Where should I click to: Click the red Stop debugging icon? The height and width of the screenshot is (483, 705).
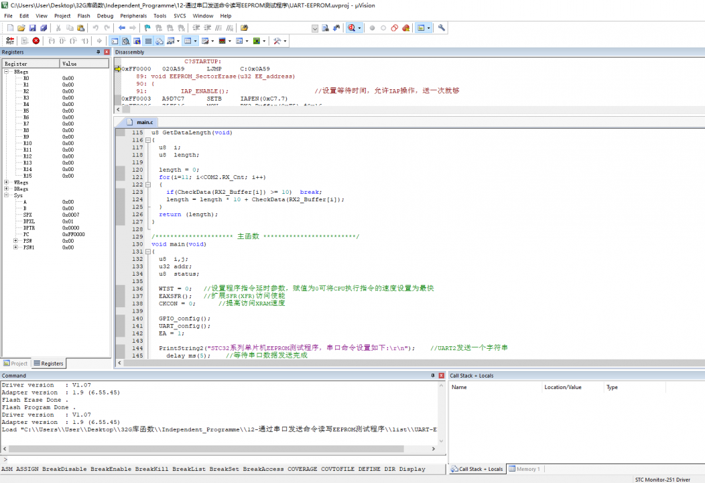pos(36,41)
